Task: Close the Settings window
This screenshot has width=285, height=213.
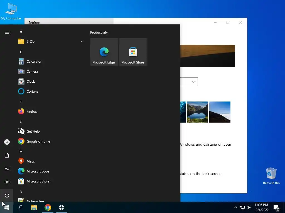Action: coord(241,22)
